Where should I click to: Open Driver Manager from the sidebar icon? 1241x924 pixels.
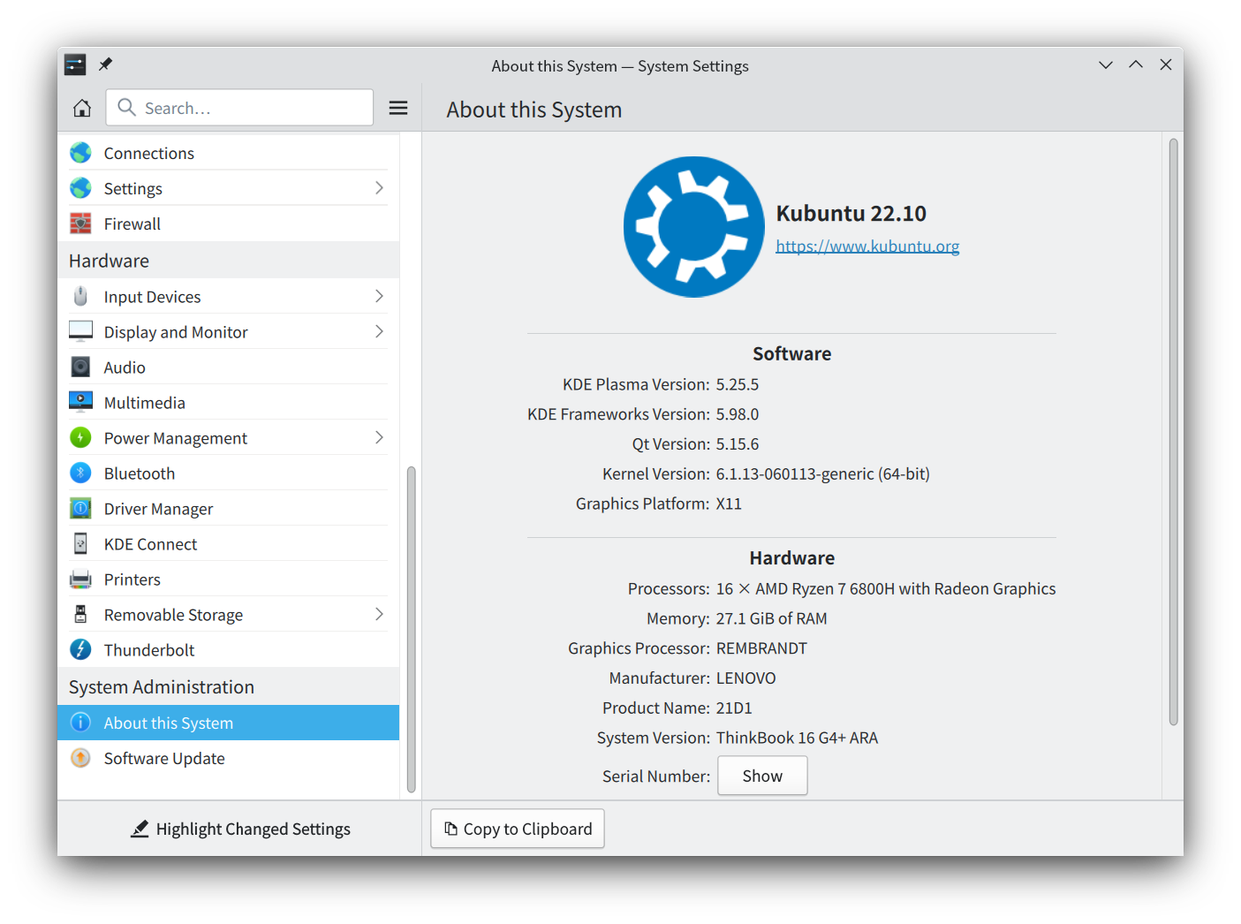pyautogui.click(x=80, y=508)
